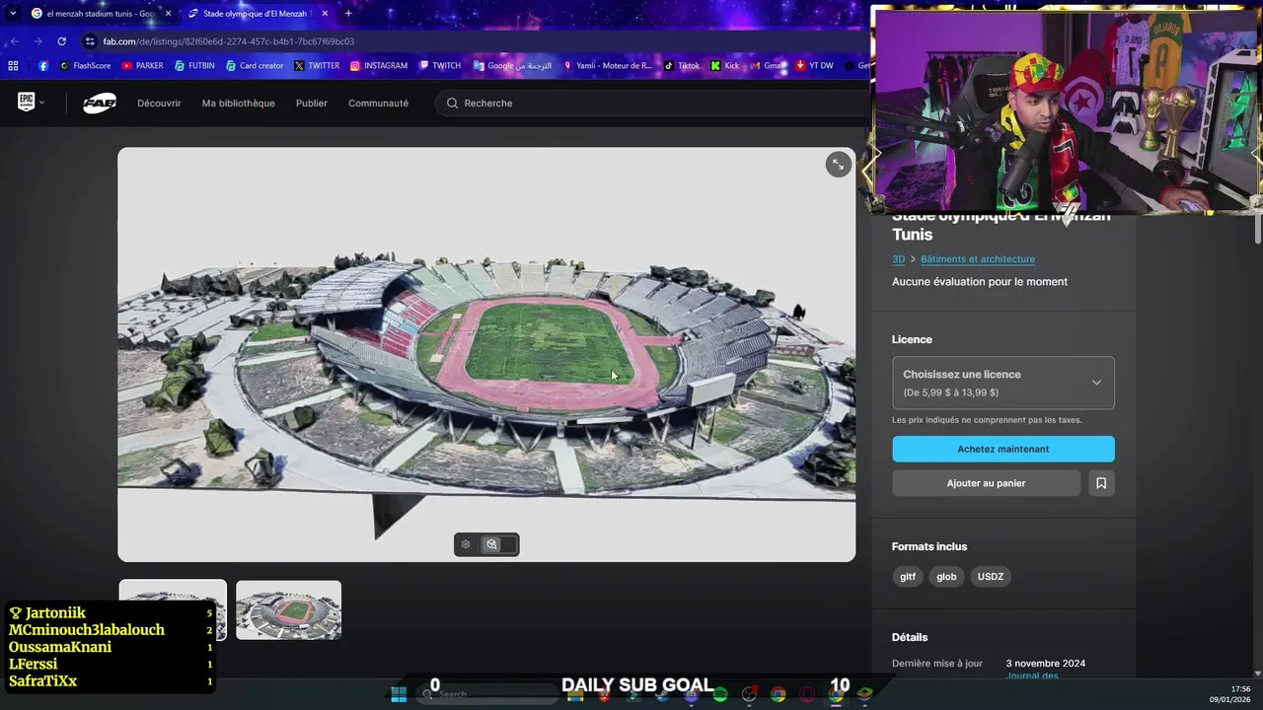This screenshot has height=710, width=1263.
Task: Open the Windows Start menu
Action: coord(399,694)
